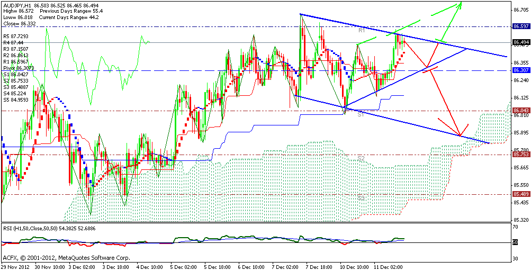Click the '11 Dec 02:00' time label
This screenshot has width=531, height=271.
pos(388,267)
